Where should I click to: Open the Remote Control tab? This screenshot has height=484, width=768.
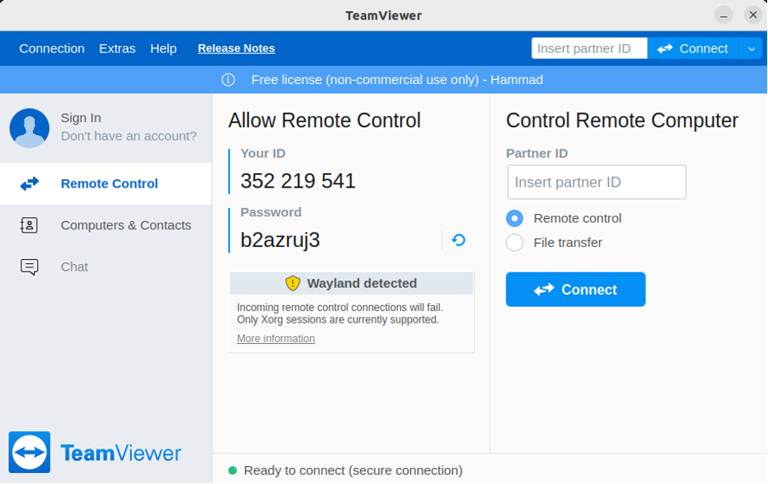[106, 183]
